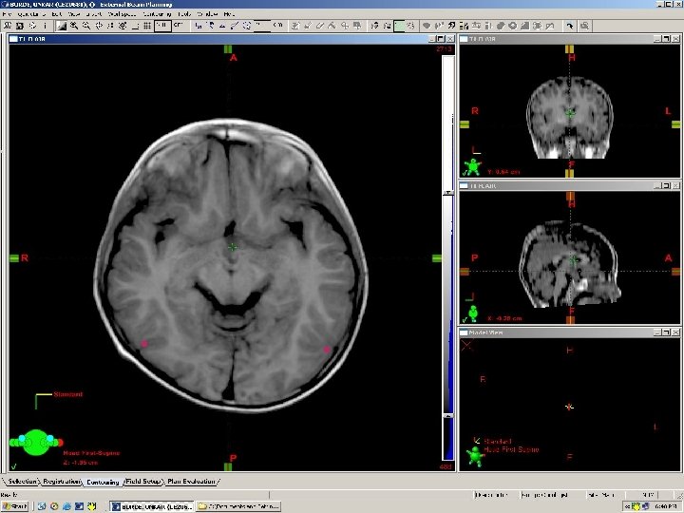Click the pencil-on-page edit icon
Viewport: 684px width, 513px height.
[295, 26]
